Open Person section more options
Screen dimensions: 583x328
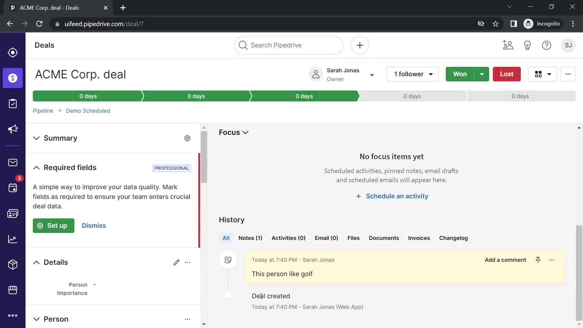187,319
